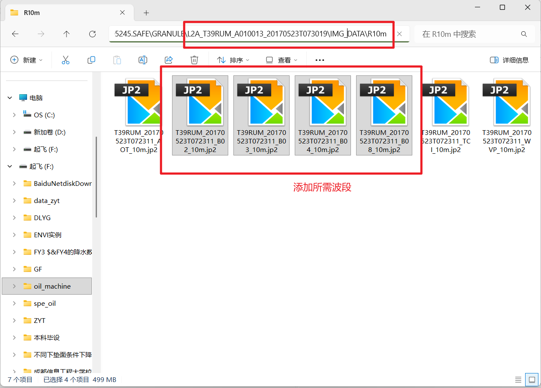Viewport: 541px width, 388px height.
Task: Expand the oil_machine folder node
Action: point(15,286)
